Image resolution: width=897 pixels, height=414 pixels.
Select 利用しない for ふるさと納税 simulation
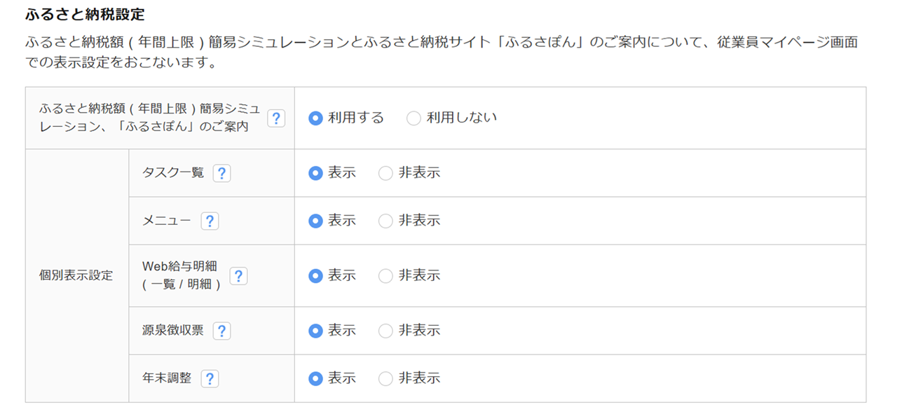pyautogui.click(x=413, y=118)
